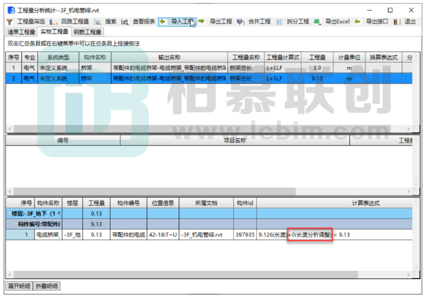Click the 输出名称 column header
Viewport: 427px width, 298px height.
click(169, 58)
